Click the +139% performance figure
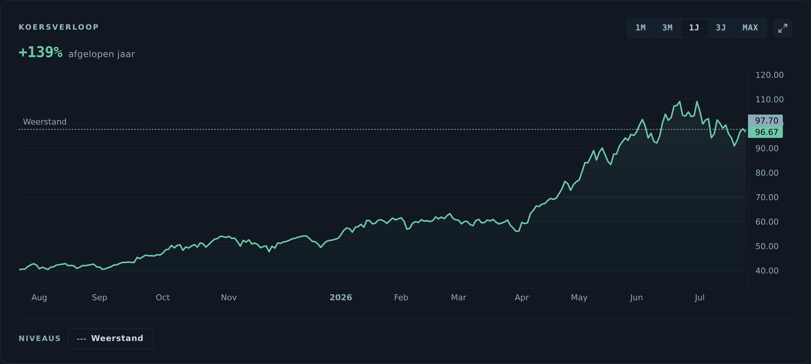Image resolution: width=811 pixels, height=364 pixels. 41,52
